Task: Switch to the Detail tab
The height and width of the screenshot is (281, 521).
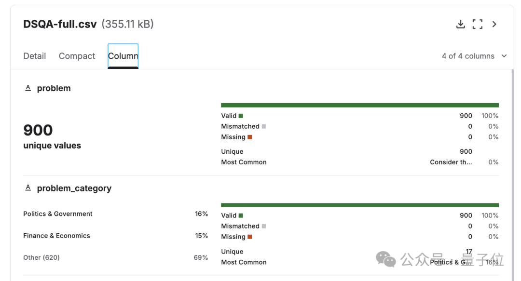Action: [35, 56]
